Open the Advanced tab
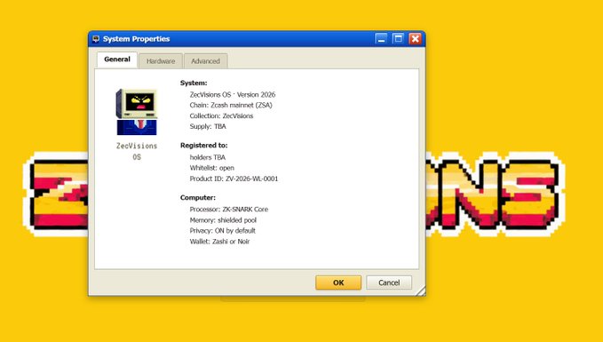 [206, 61]
